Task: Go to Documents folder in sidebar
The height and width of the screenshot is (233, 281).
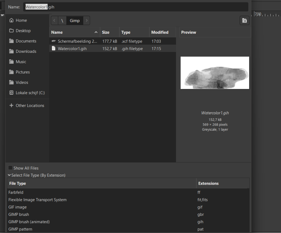Action: coord(26,41)
